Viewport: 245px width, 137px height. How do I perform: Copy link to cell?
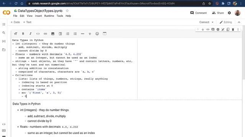(208, 29)
